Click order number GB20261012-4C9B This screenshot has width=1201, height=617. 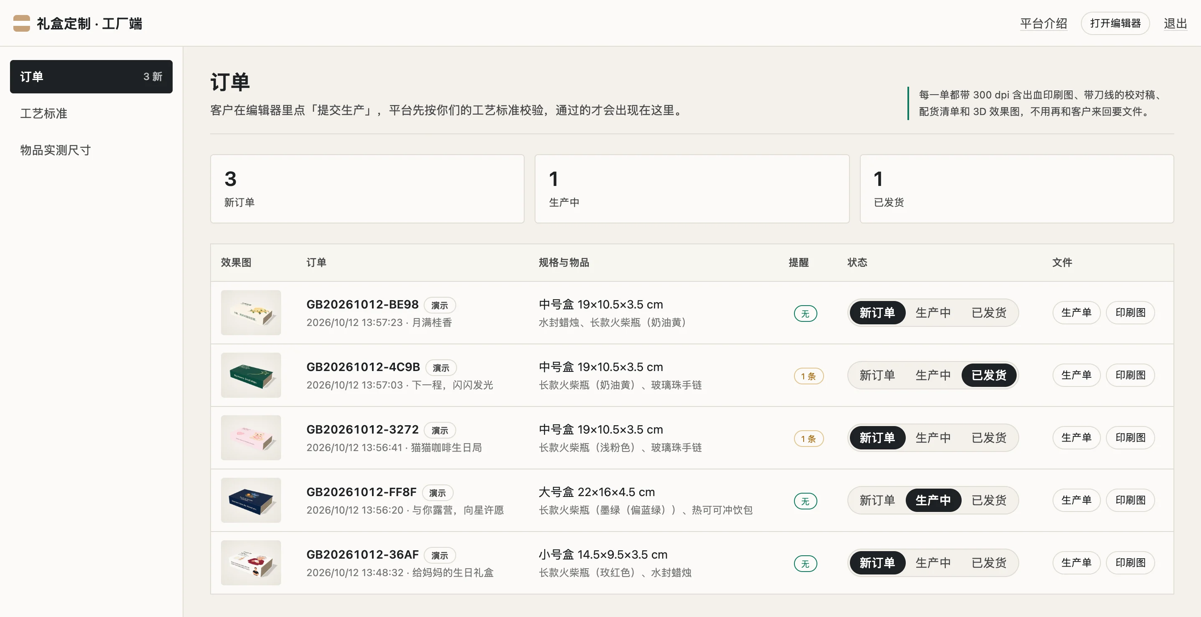(363, 367)
